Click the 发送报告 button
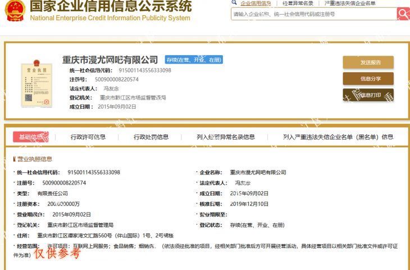The height and width of the screenshot is (270, 410). (368, 62)
